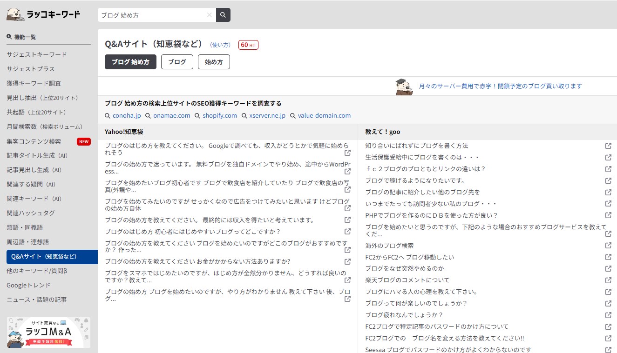Open external link for 知り合いにばれずにブログを書く方法
Viewport: 617px width, 353px height.
pos(608,146)
